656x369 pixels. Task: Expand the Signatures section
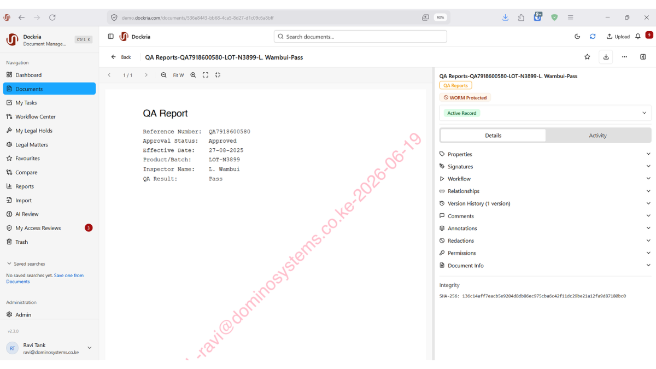point(545,167)
